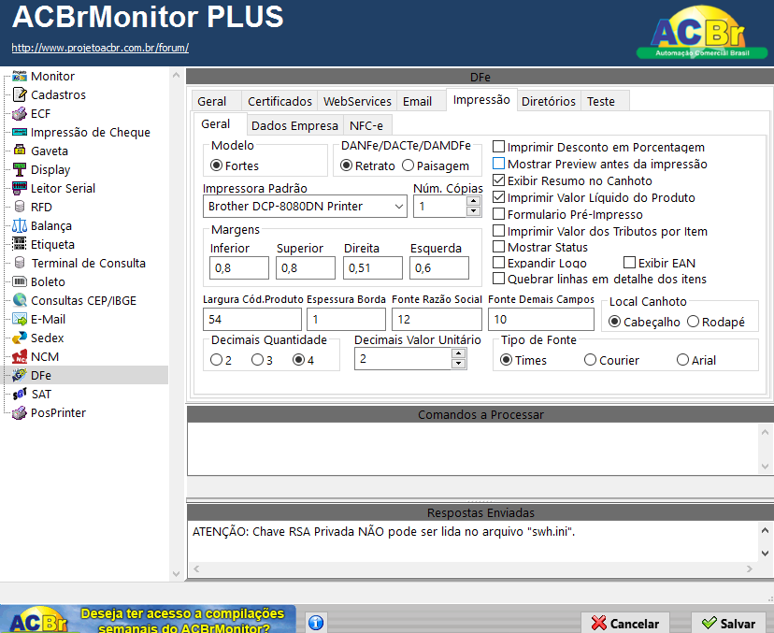Choose 2 decimals for quantity
This screenshot has width=774, height=633.
(x=216, y=360)
